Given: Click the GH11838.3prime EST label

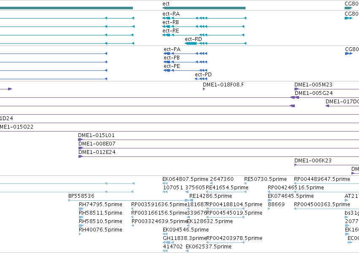Looking at the screenshot, I should [x=184, y=238].
